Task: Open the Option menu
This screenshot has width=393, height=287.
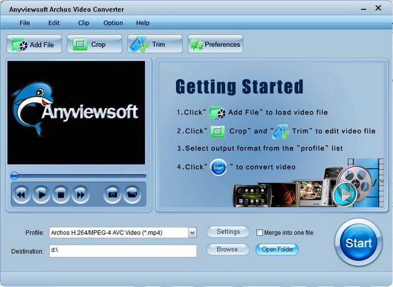Action: 113,23
